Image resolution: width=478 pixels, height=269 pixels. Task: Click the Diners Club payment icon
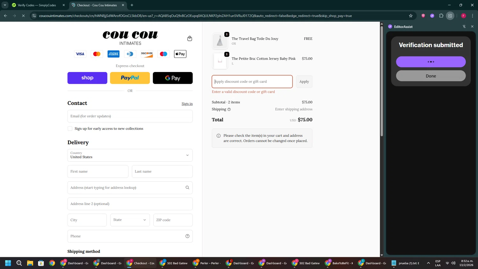(130, 54)
